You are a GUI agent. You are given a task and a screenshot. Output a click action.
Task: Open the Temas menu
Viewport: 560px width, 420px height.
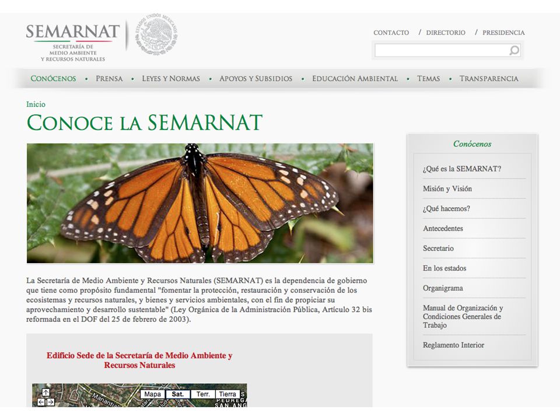429,79
